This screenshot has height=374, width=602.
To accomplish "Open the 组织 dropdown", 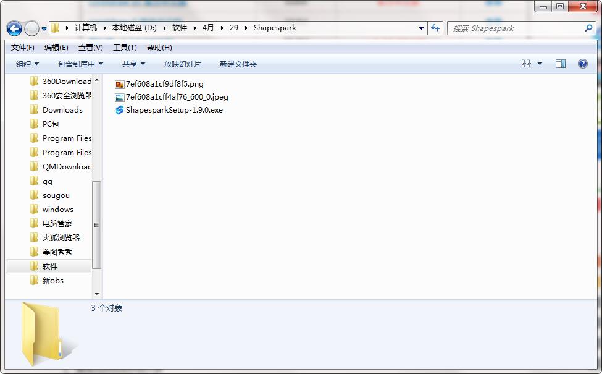I will (x=27, y=64).
